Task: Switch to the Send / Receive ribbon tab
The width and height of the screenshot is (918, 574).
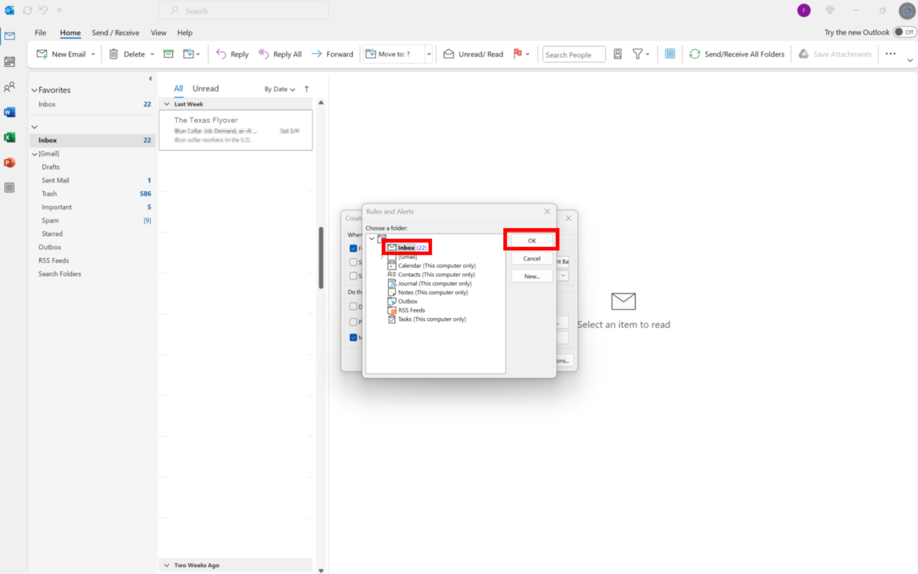Action: coord(115,32)
